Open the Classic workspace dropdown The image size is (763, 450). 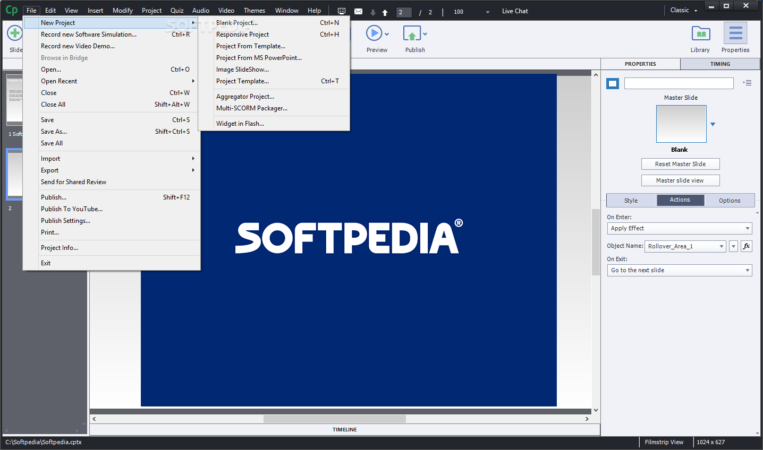point(683,10)
